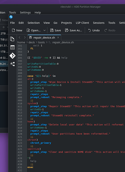Open the Git sidebar panel icon
The width and height of the screenshot is (125, 172).
(x=12, y=56)
